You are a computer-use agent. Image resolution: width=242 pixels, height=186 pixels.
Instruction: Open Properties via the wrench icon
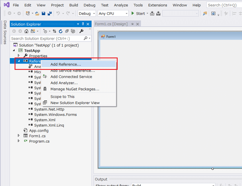tap(81, 31)
